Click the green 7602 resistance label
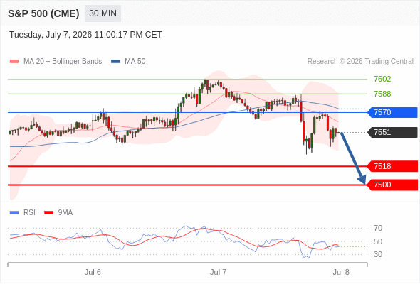Screen dimensions: 420x284 [x=382, y=79]
